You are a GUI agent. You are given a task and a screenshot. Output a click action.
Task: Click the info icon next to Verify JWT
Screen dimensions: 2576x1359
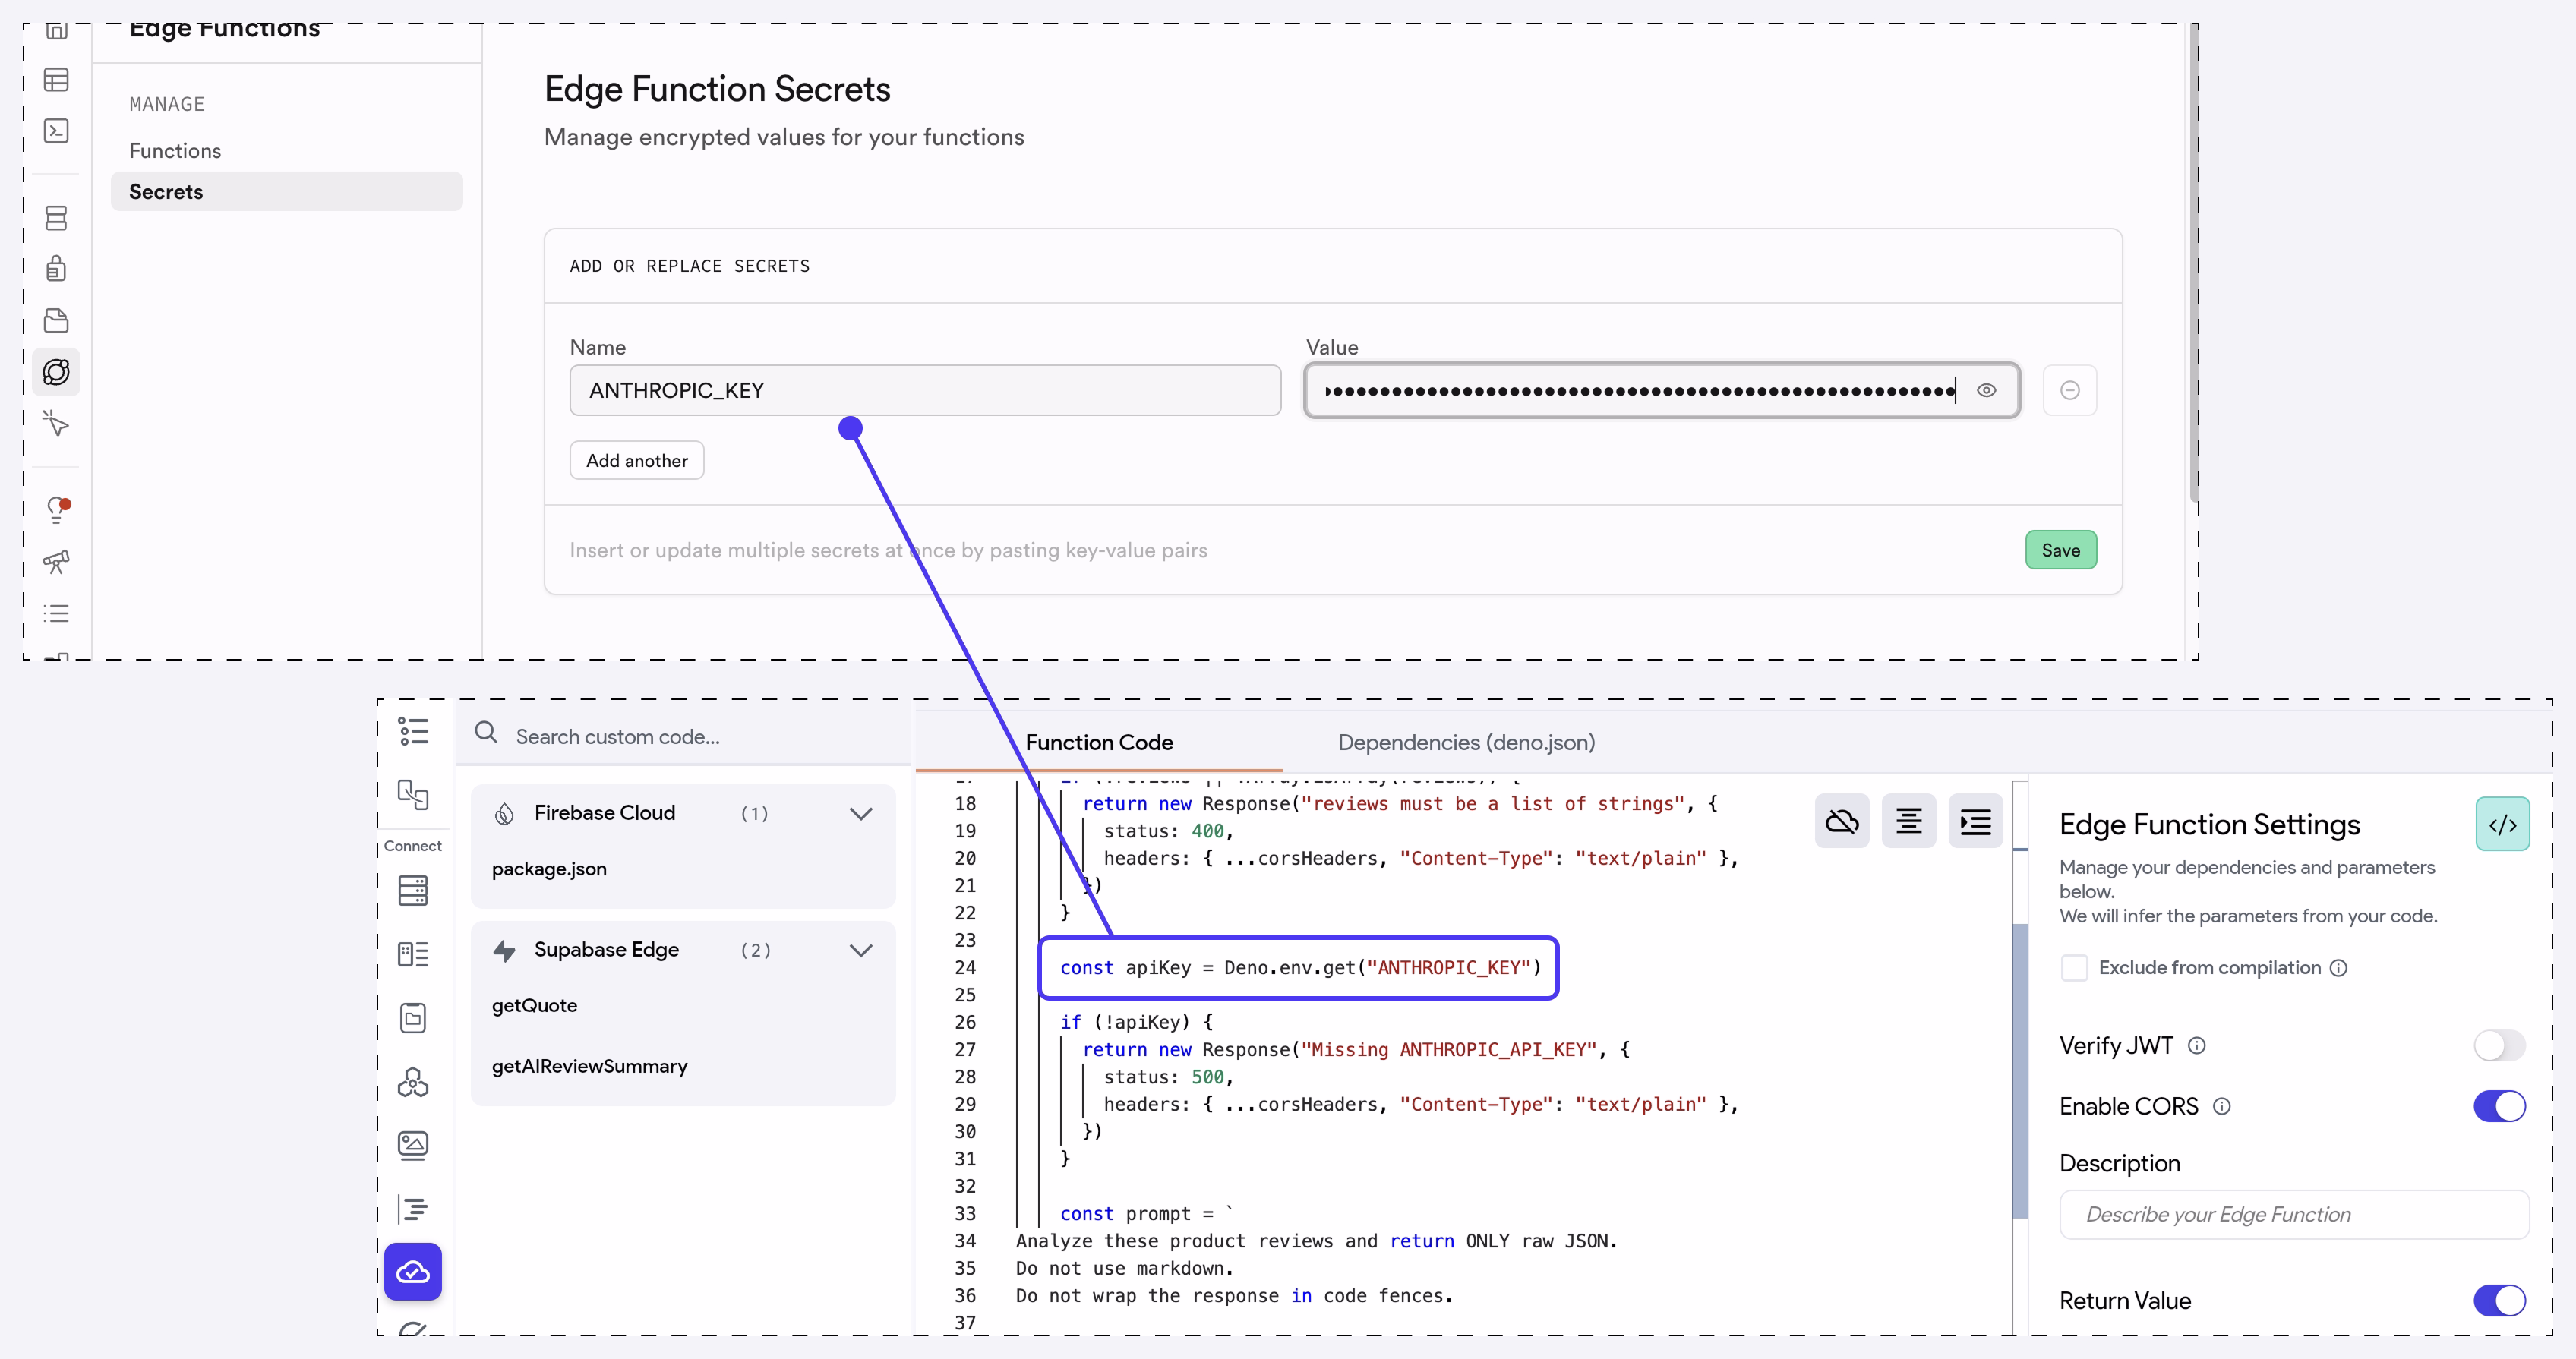point(2197,1046)
